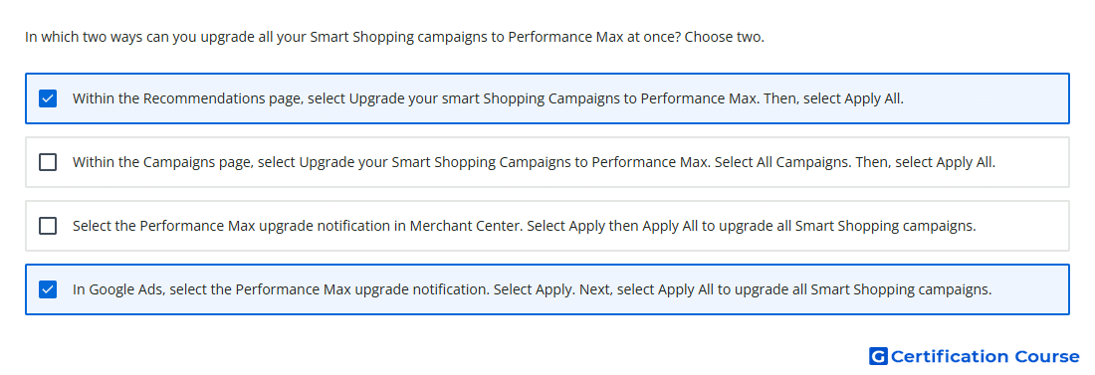Click empty area of the Campaigns answer row
The image size is (1095, 375).
pos(1032,162)
